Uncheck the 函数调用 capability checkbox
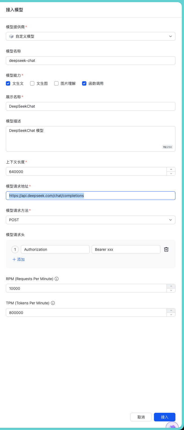 (x=84, y=83)
